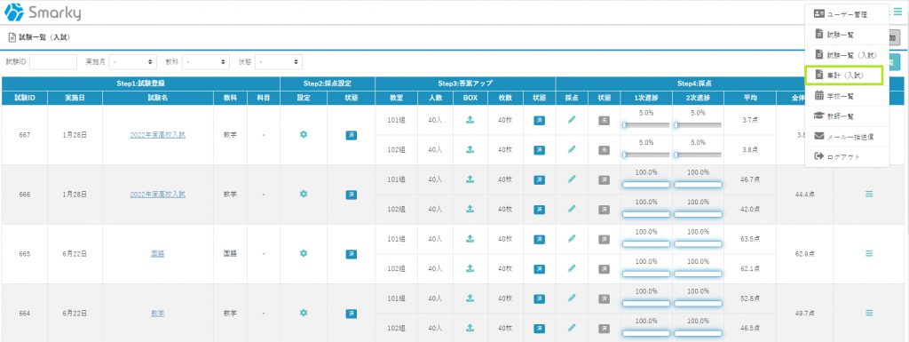The image size is (909, 342).
Task: Click the 試験名 column header
Action: coord(158,98)
